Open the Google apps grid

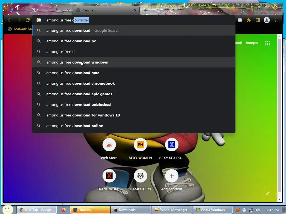tap(268, 43)
